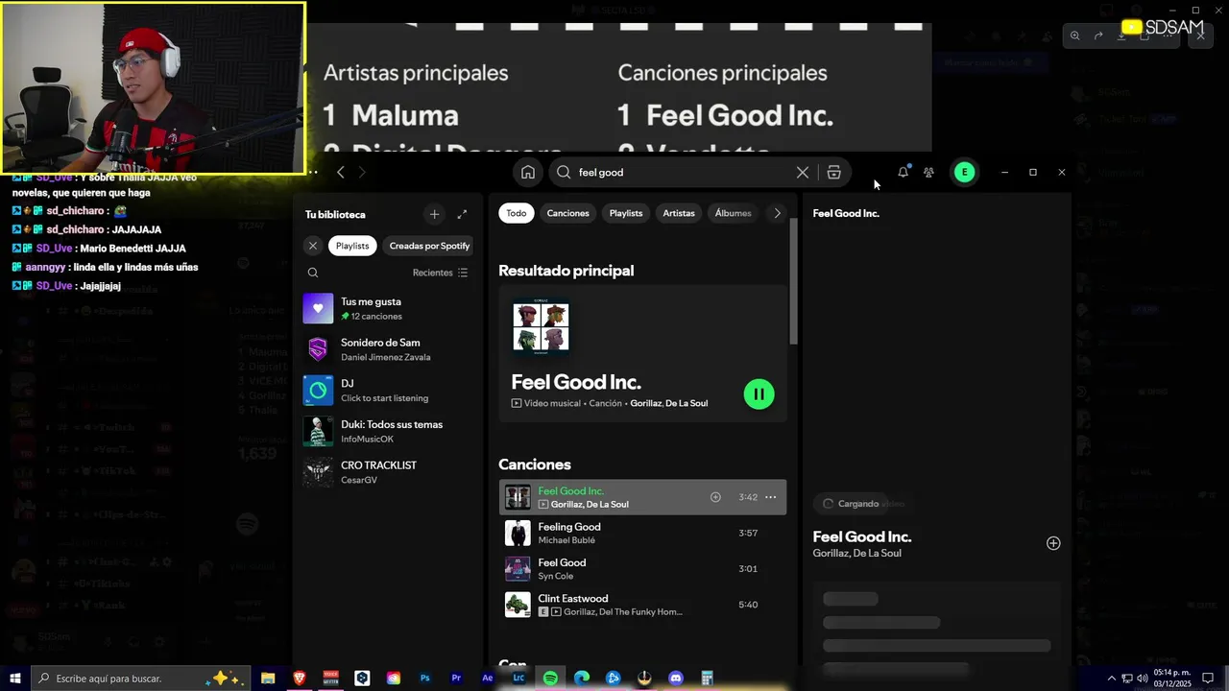1229x691 pixels.
Task: Open the Recientes sort dropdown
Action: [440, 273]
